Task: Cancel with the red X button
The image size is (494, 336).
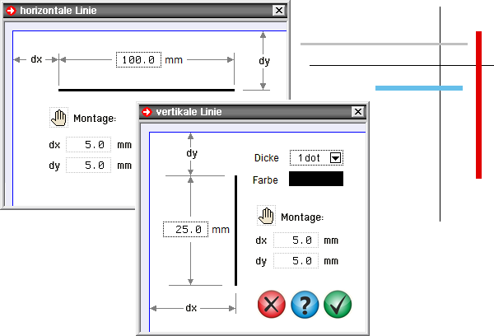Action: pos(272,305)
